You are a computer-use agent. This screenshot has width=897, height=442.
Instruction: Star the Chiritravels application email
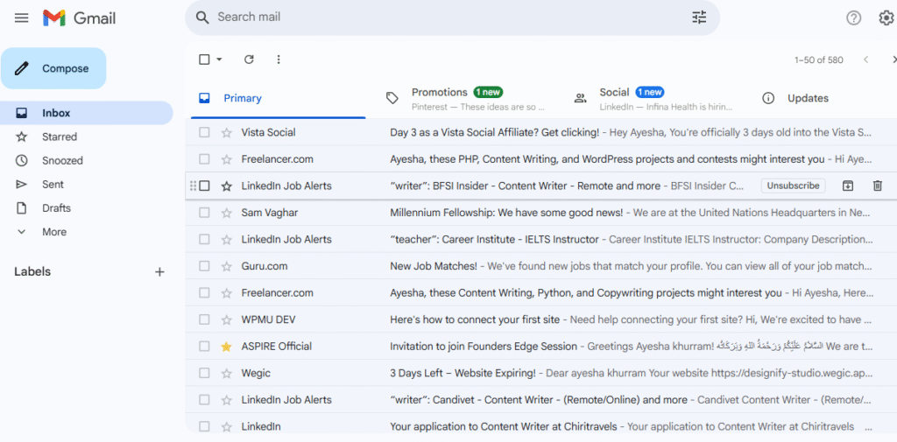click(227, 426)
